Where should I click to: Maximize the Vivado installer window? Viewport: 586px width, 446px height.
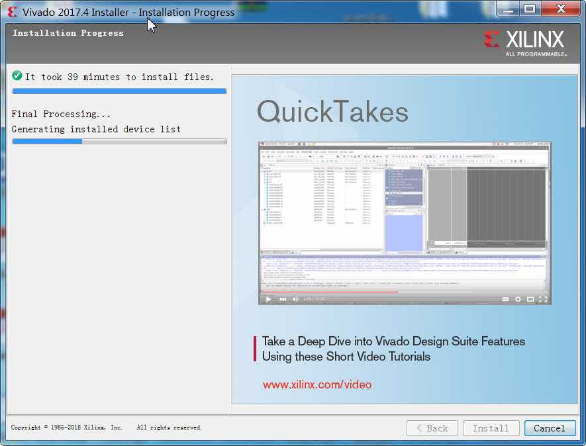point(529,9)
